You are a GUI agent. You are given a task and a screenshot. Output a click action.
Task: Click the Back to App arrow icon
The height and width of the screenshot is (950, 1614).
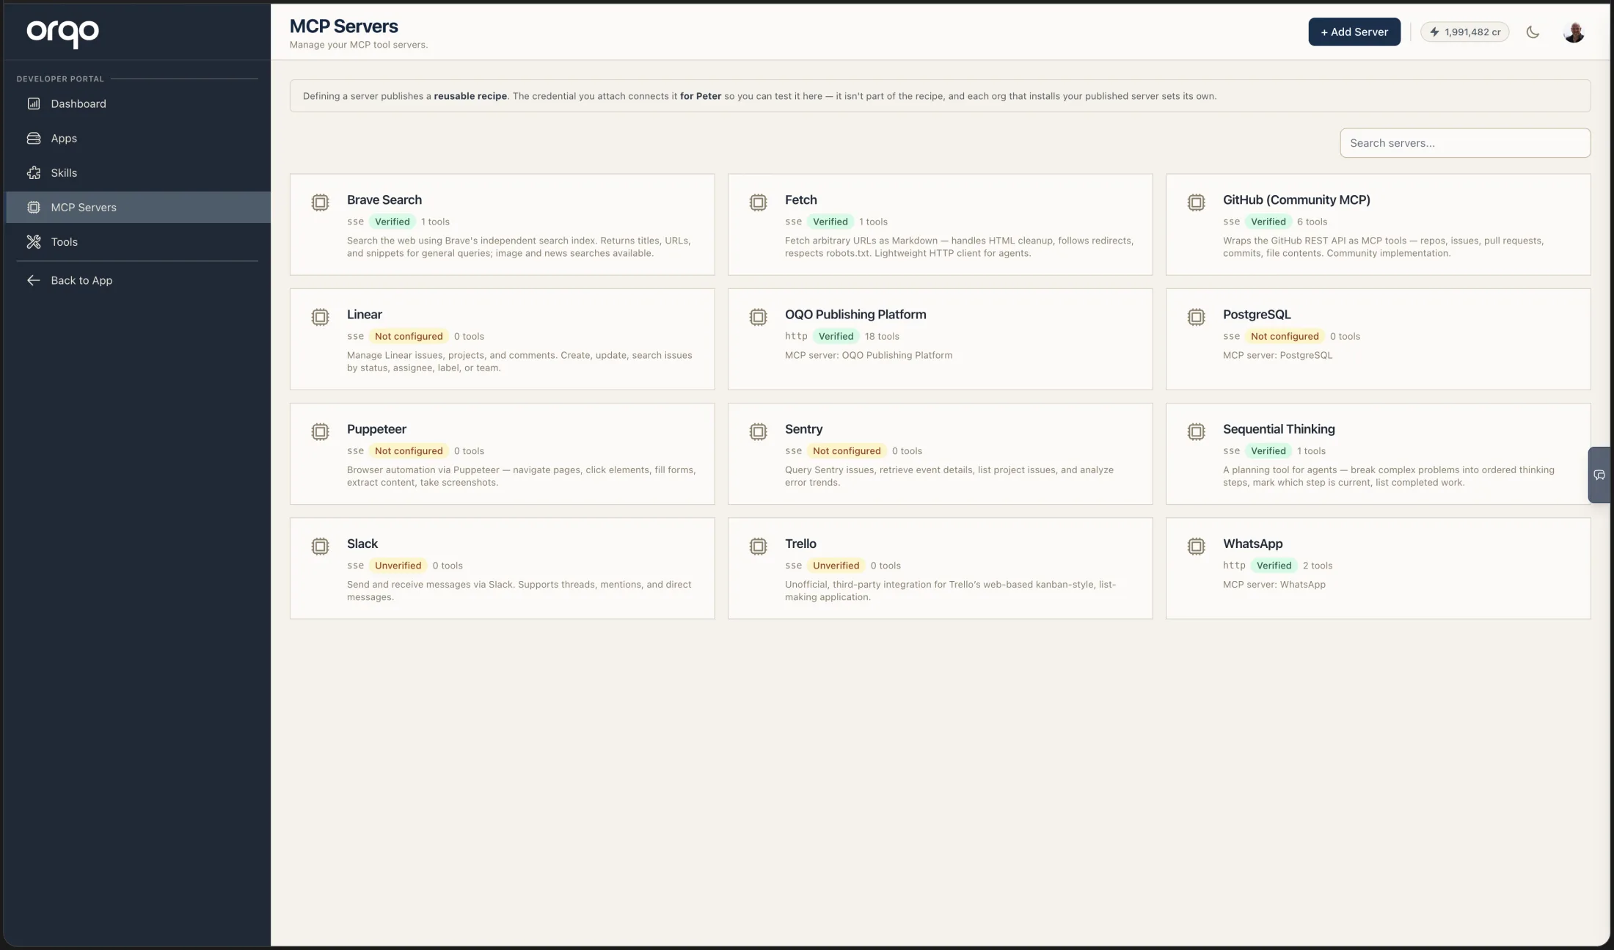coord(34,280)
